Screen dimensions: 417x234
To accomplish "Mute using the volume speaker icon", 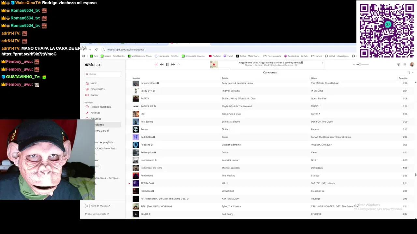I will tap(354, 64).
